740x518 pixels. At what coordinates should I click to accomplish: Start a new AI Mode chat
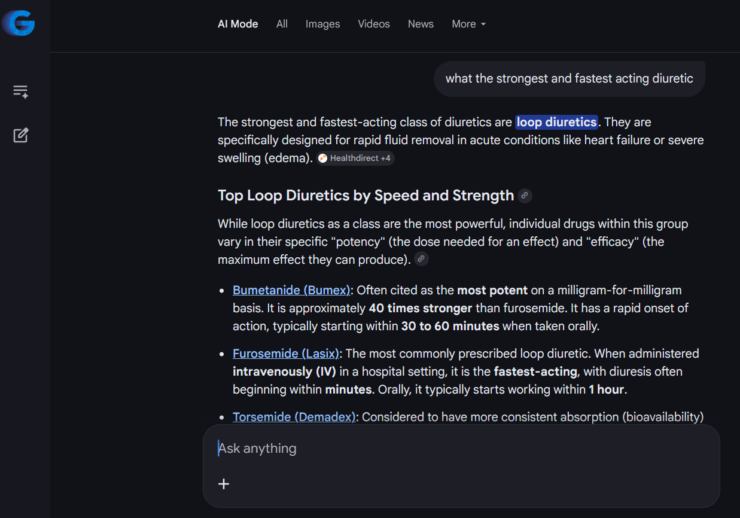point(21,135)
